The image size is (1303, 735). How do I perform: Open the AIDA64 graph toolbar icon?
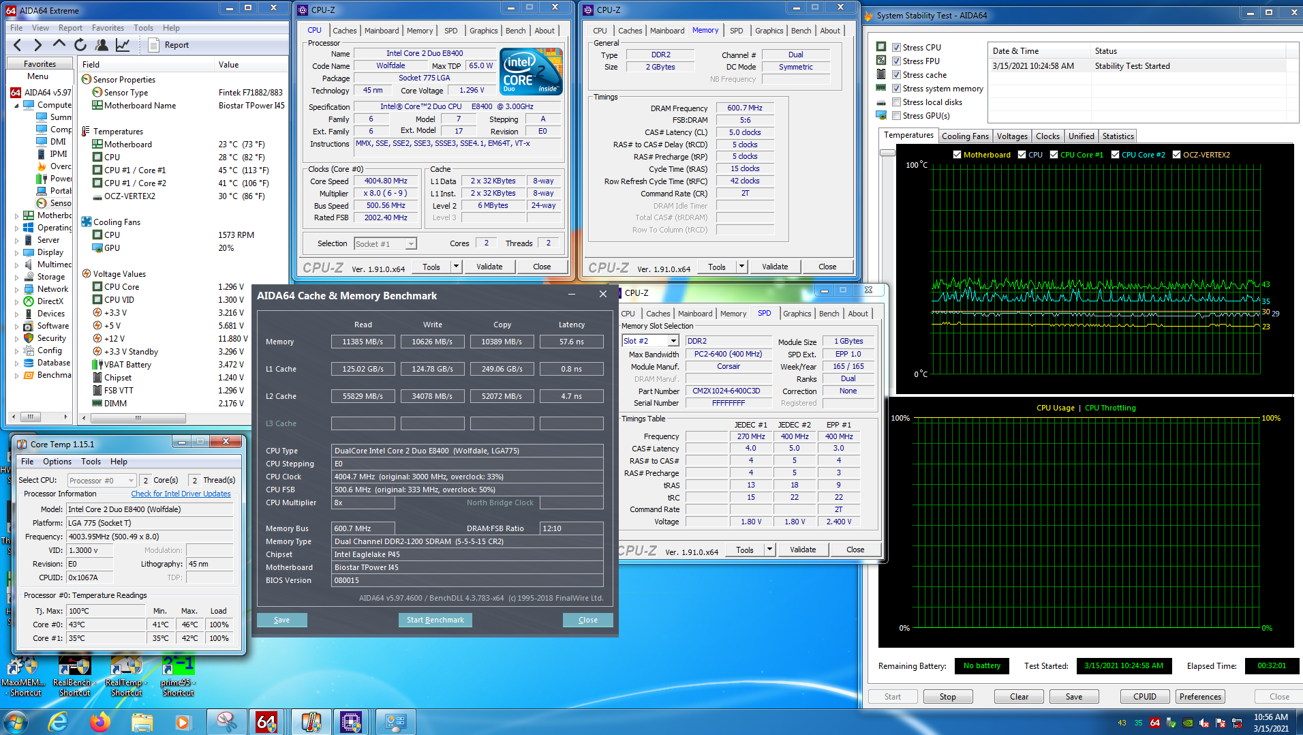[123, 45]
